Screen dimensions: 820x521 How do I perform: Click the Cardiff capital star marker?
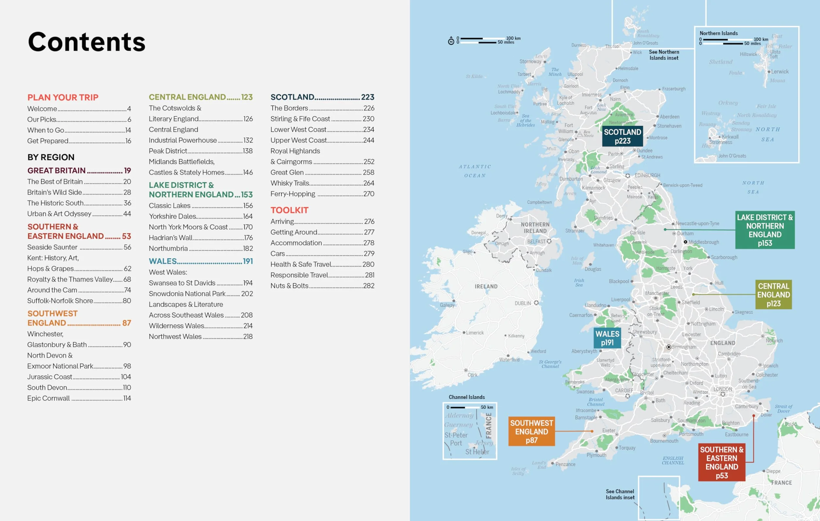click(628, 396)
